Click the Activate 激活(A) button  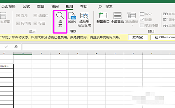coord(138,37)
